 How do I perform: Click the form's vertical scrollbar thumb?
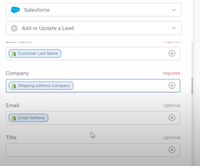192,86
